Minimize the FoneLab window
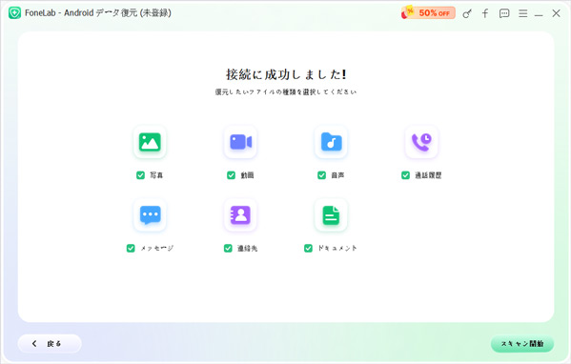Screen dimensions: 571x364 coord(539,14)
